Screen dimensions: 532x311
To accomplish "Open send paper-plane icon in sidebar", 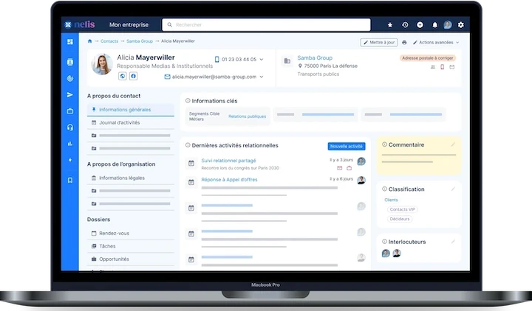I will coord(70,95).
